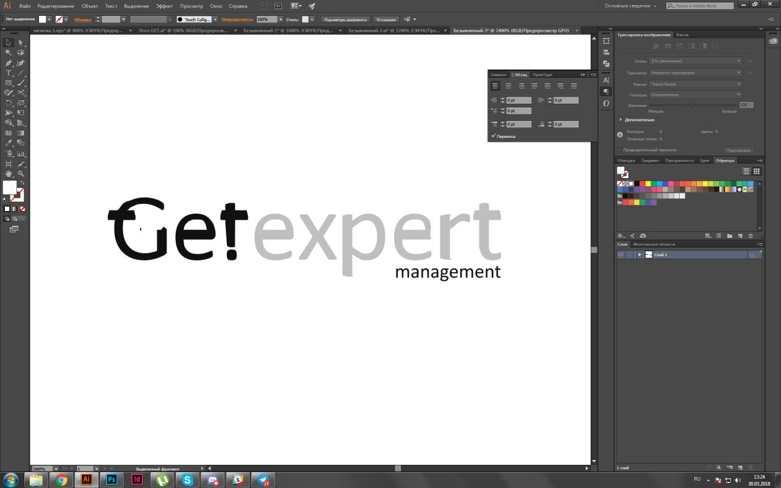Open workspace Основные сведения dropdown
Viewport: 781px width, 488px height.
pyautogui.click(x=631, y=5)
